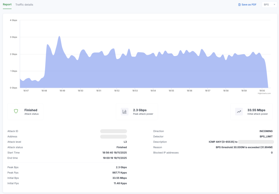Click the 4 Gbps label on the vertical axis

(x=14, y=20)
